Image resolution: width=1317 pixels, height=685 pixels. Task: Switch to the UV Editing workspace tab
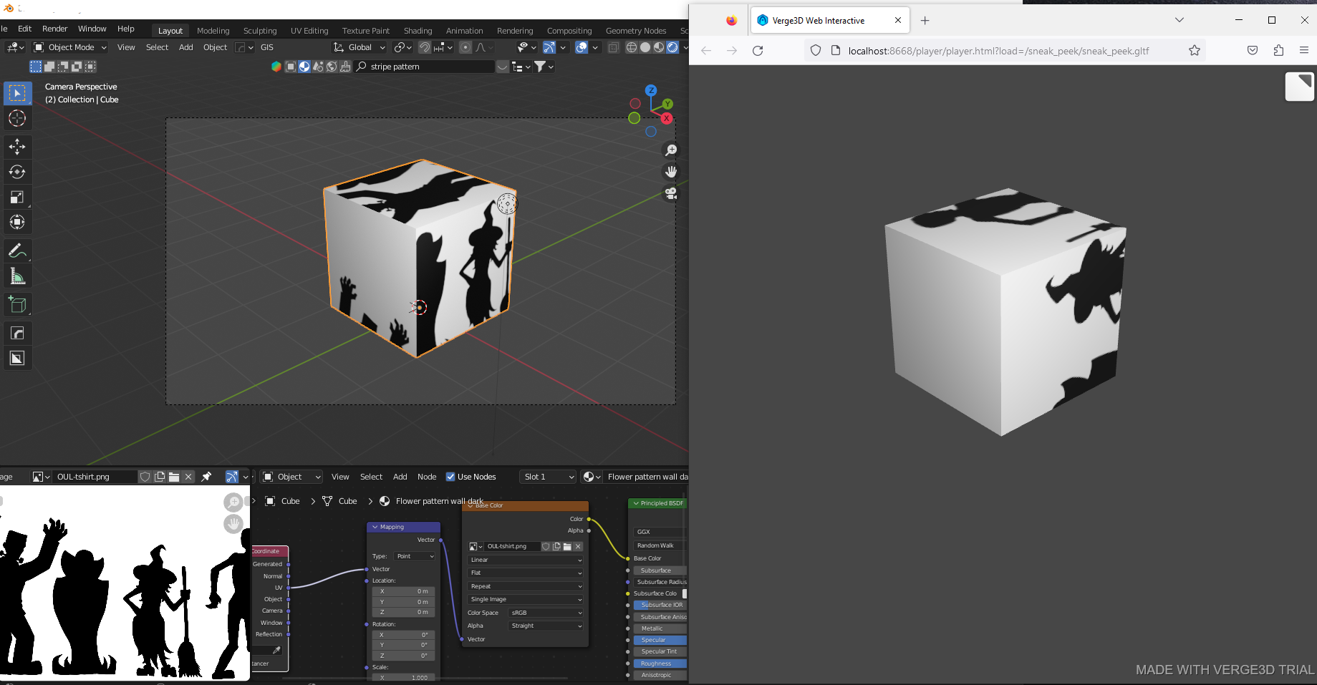click(x=309, y=31)
